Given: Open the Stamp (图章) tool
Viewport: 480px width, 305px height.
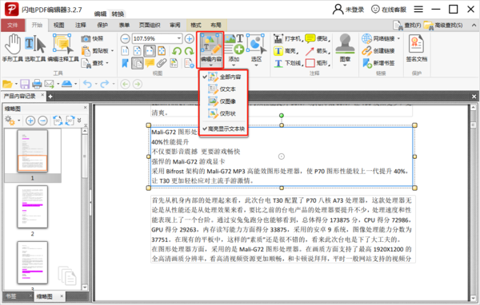Looking at the screenshot, I should point(345,49).
